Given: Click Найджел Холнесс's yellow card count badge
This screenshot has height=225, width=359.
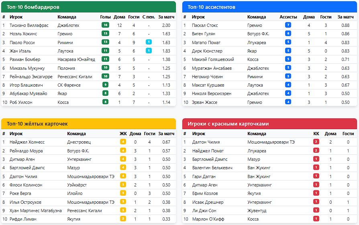Looking at the screenshot, I should pyautogui.click(x=123, y=142).
